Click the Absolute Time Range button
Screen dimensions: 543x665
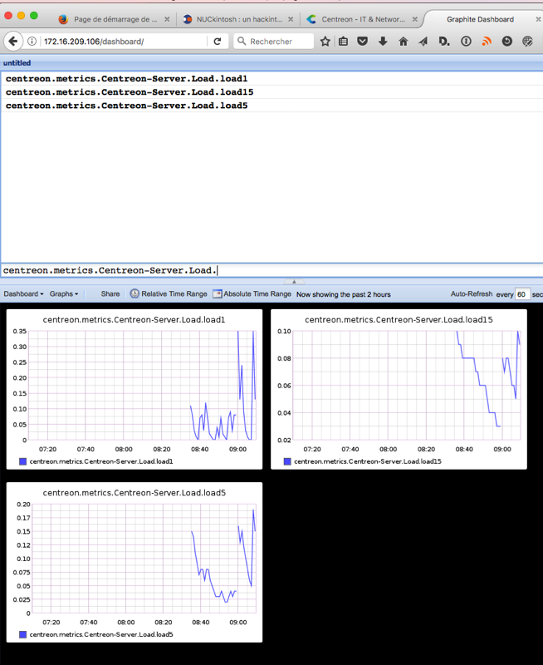click(x=252, y=294)
